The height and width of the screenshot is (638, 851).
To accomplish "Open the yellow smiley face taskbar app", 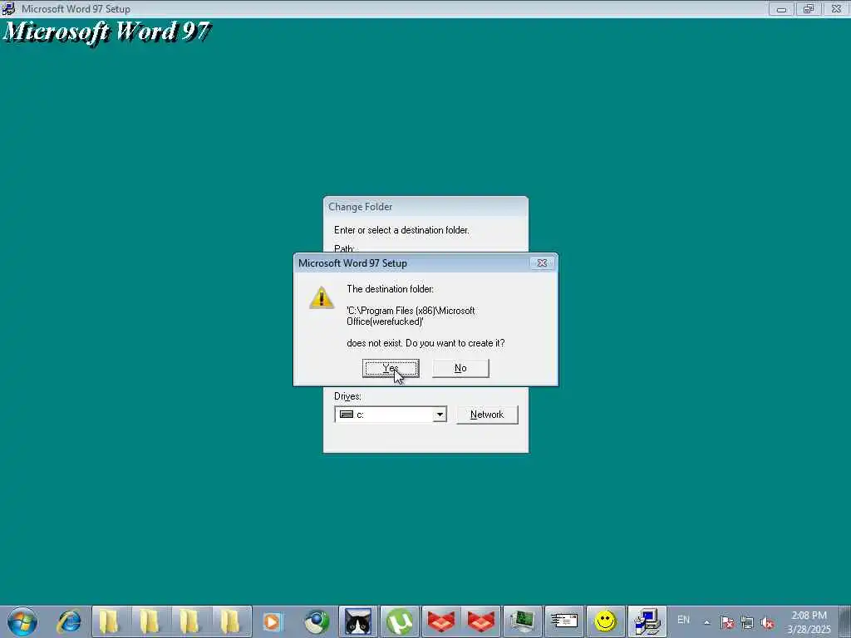I will [605, 621].
